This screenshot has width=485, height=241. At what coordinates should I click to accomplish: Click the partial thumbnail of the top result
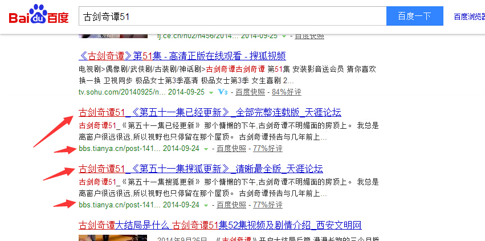(93, 36)
